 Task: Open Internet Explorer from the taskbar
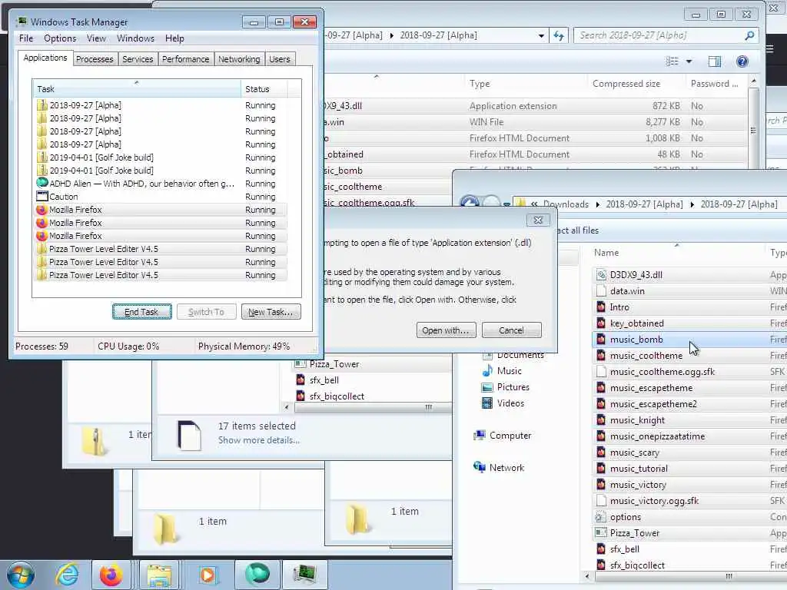[x=68, y=575]
